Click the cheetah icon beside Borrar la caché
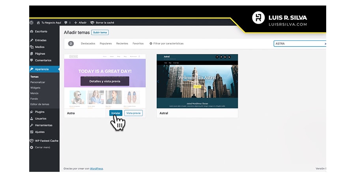Screen dimensions: 355x177 click(x=92, y=22)
